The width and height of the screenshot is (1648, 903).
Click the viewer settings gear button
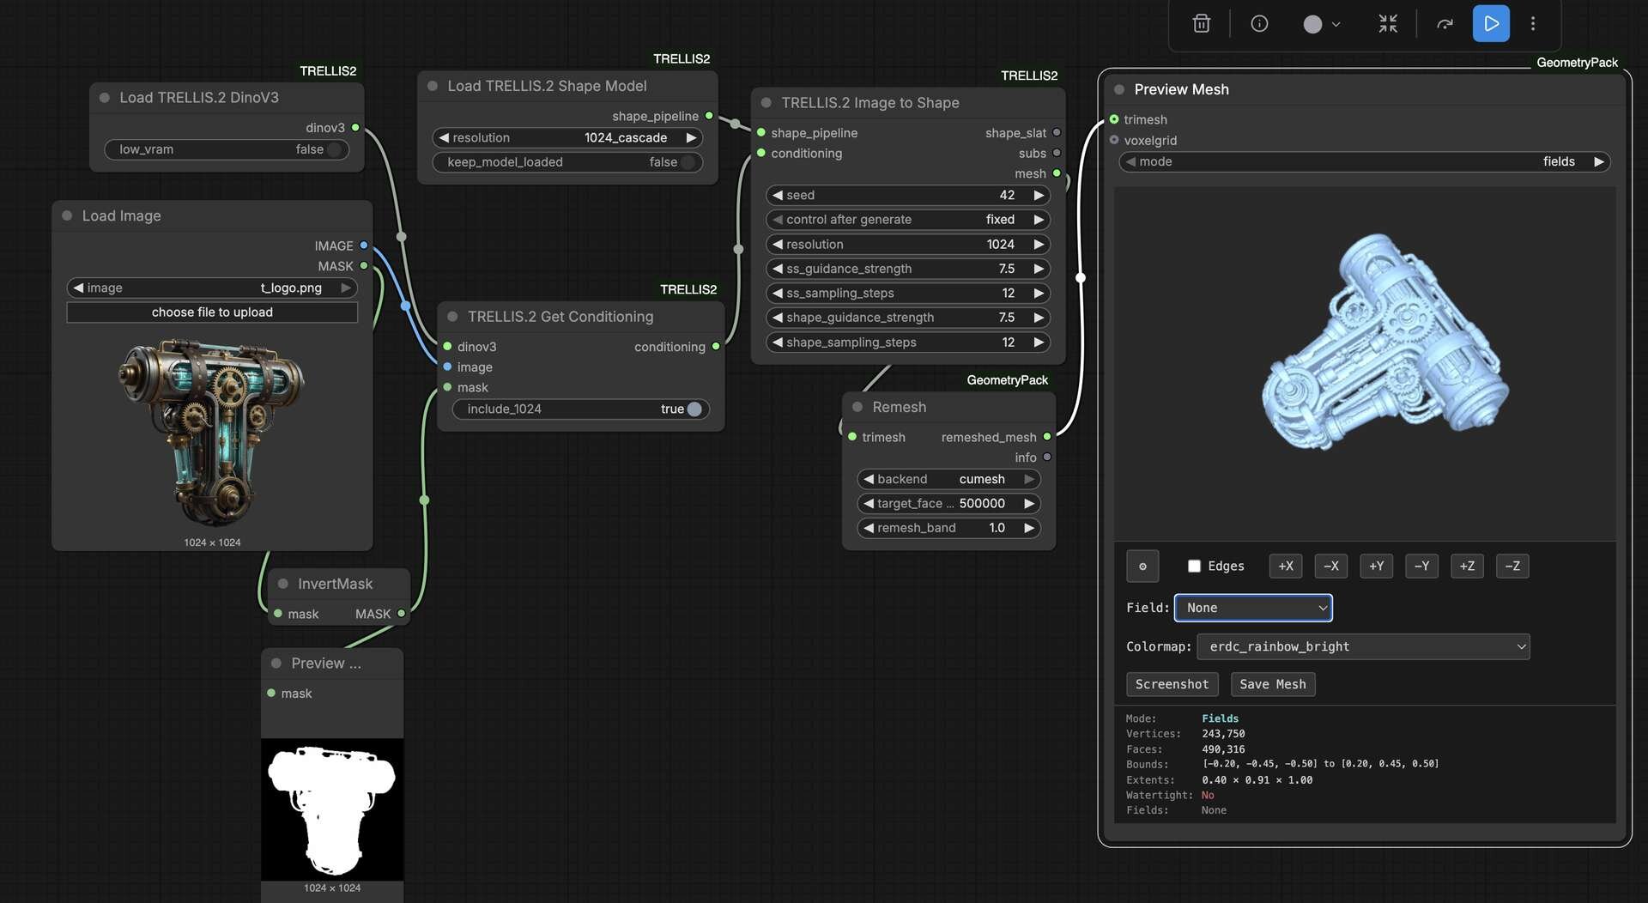1142,567
